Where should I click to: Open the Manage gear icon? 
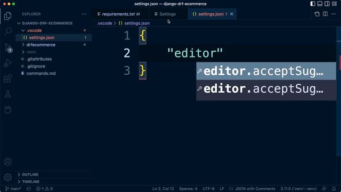(x=7, y=177)
